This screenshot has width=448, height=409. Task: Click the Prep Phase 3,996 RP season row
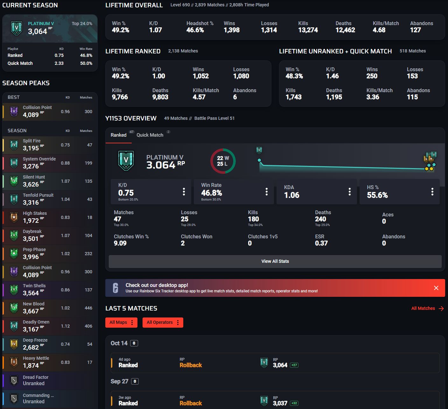pyautogui.click(x=50, y=254)
